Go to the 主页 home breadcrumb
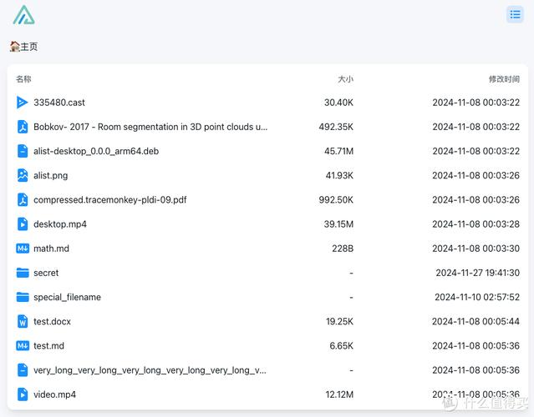 tap(28, 47)
